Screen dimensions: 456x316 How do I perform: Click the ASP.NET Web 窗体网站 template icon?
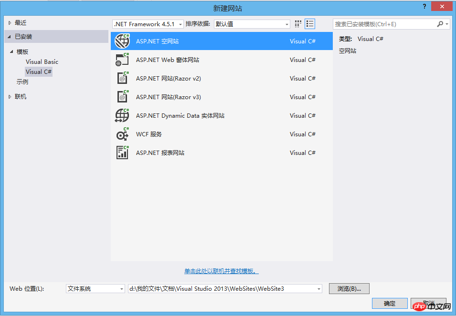(122, 60)
